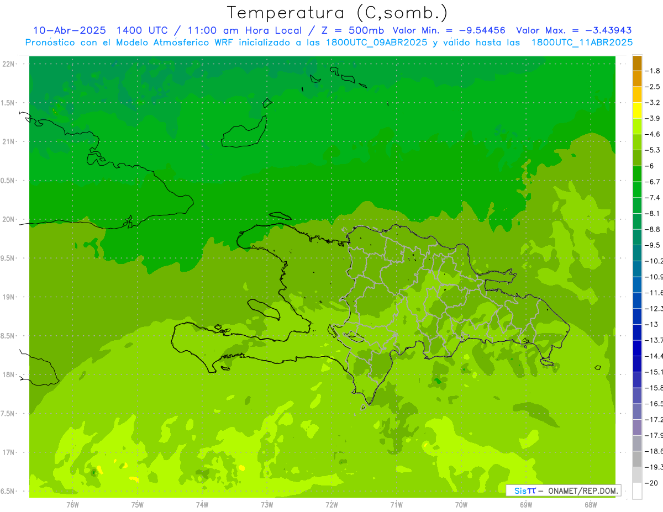Click latitude label '21N'

pyautogui.click(x=8, y=142)
